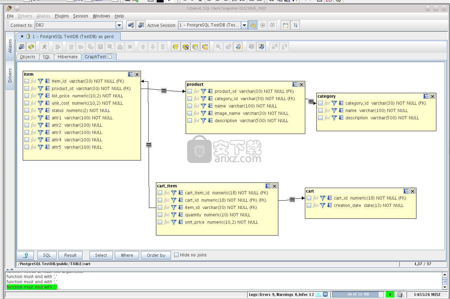Click the join marker between cart_item and cart
Screen dimensions: 450x299
tap(292, 200)
